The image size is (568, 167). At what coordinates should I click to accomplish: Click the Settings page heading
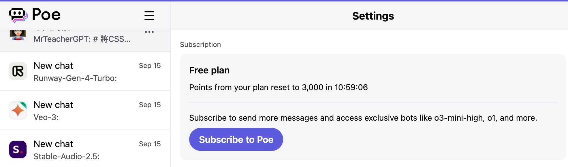point(373,16)
